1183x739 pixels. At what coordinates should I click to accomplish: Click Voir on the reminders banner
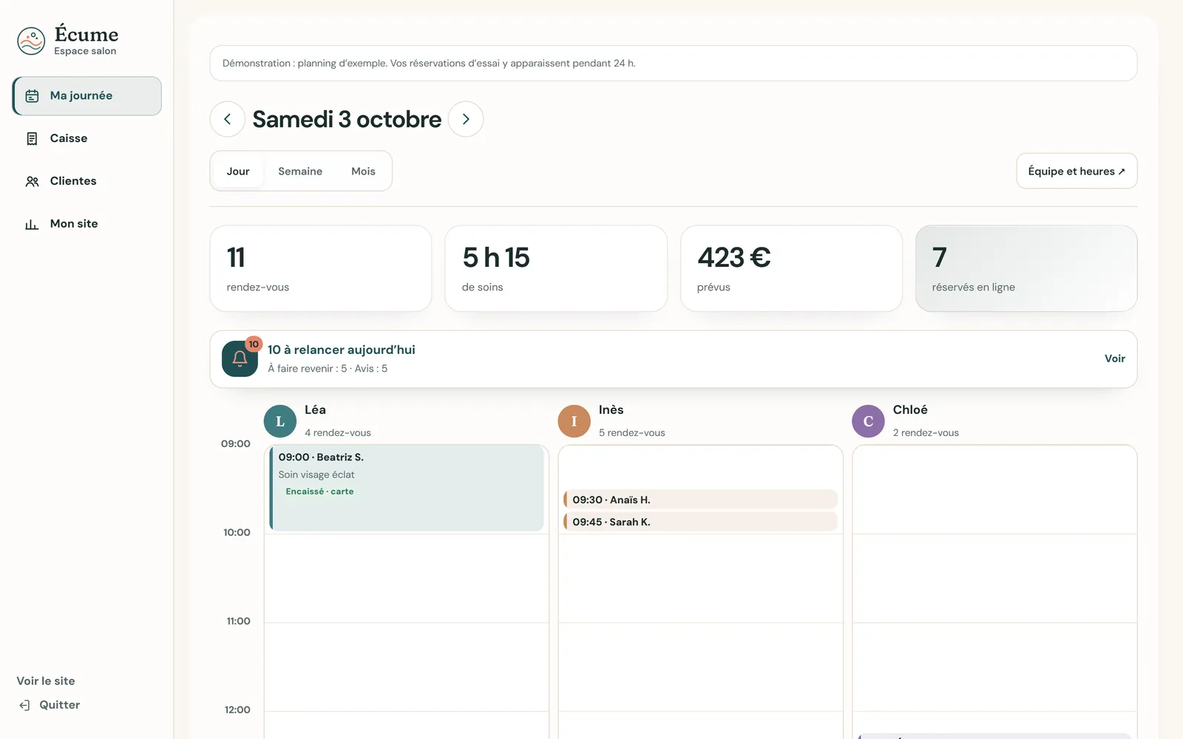[1115, 359]
